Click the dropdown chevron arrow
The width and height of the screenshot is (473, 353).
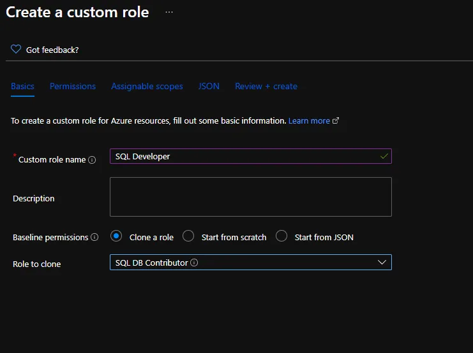[382, 263]
